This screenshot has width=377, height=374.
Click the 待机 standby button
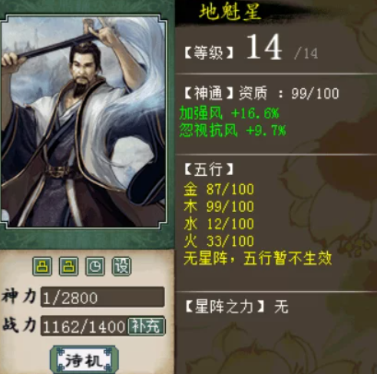(84, 360)
